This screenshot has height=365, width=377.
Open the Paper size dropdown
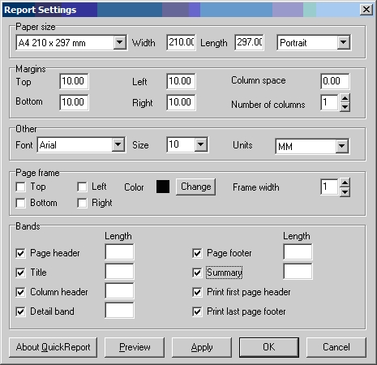tap(119, 42)
